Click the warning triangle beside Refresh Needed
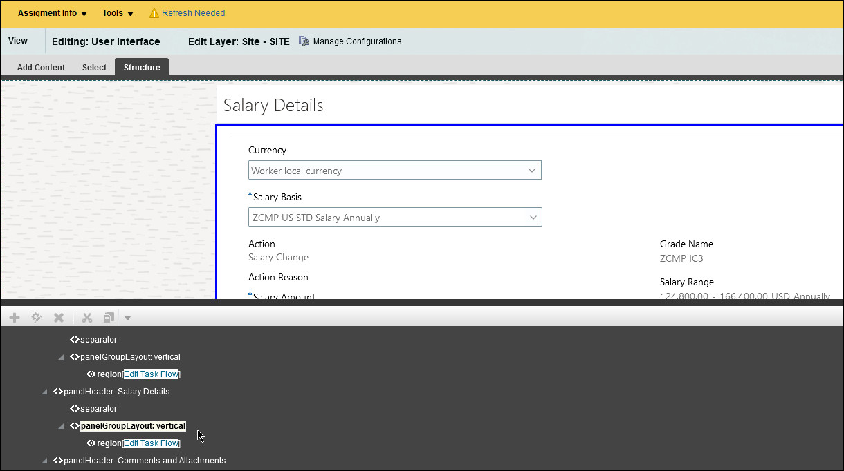 [x=154, y=13]
